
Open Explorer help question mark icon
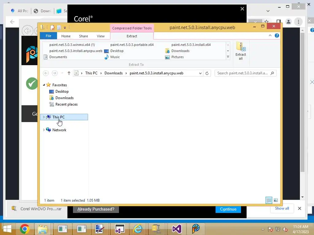(x=277, y=35)
